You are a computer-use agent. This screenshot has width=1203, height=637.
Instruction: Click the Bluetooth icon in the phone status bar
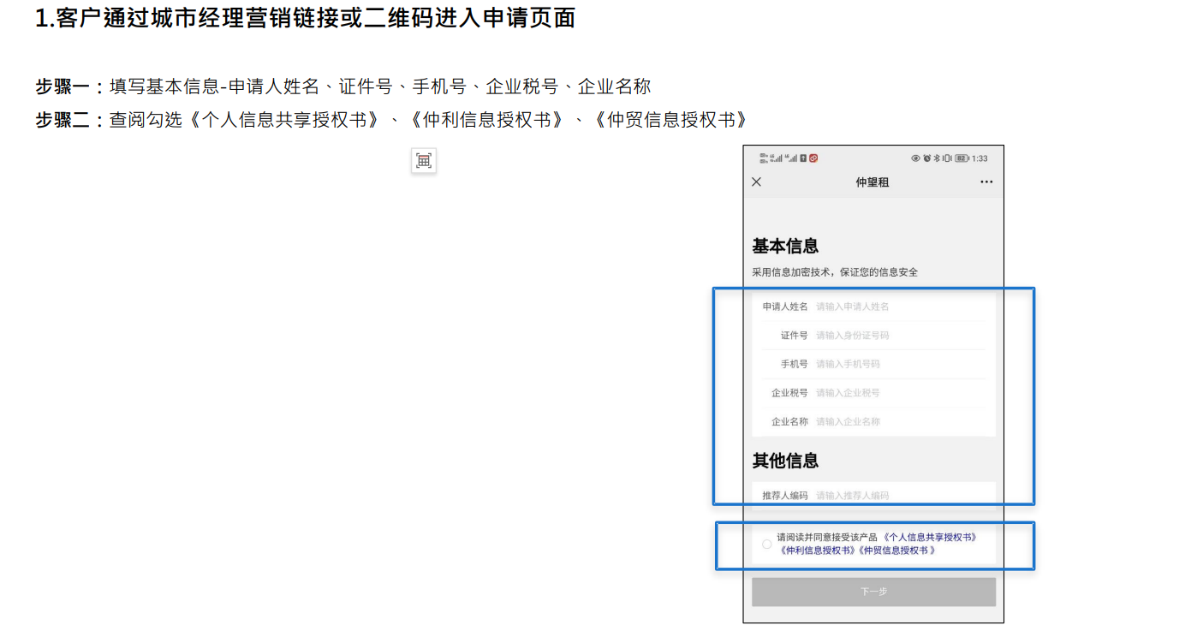point(936,158)
